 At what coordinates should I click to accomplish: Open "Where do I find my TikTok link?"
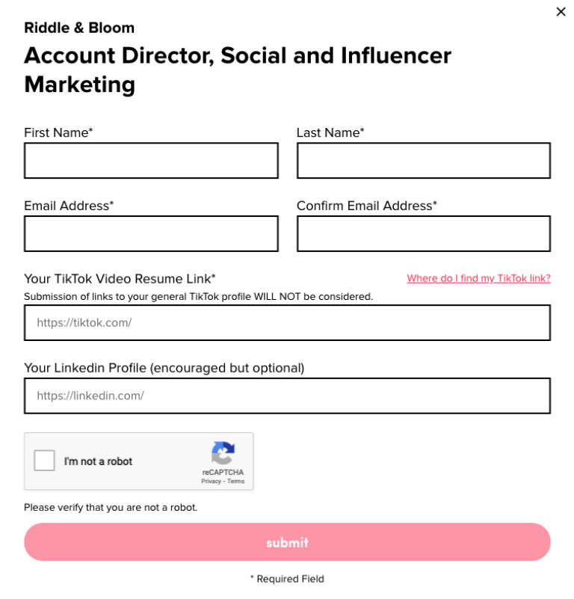pos(478,278)
